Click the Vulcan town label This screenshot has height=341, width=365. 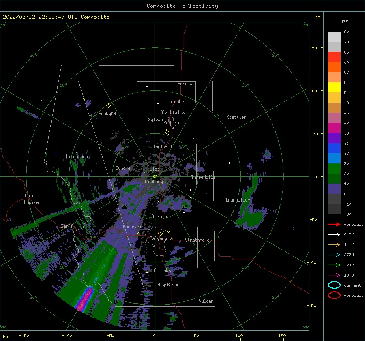point(206,301)
